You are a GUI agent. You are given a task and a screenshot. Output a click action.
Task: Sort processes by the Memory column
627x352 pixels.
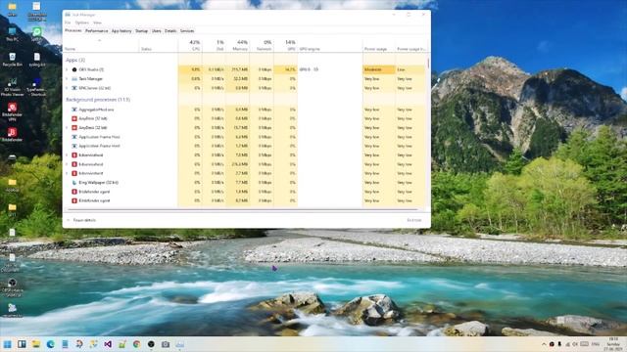point(237,45)
